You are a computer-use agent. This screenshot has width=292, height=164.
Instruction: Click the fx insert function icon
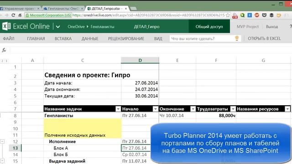point(4,50)
